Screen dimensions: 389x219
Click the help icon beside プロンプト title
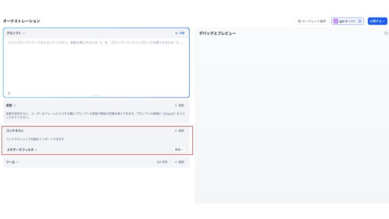point(24,33)
